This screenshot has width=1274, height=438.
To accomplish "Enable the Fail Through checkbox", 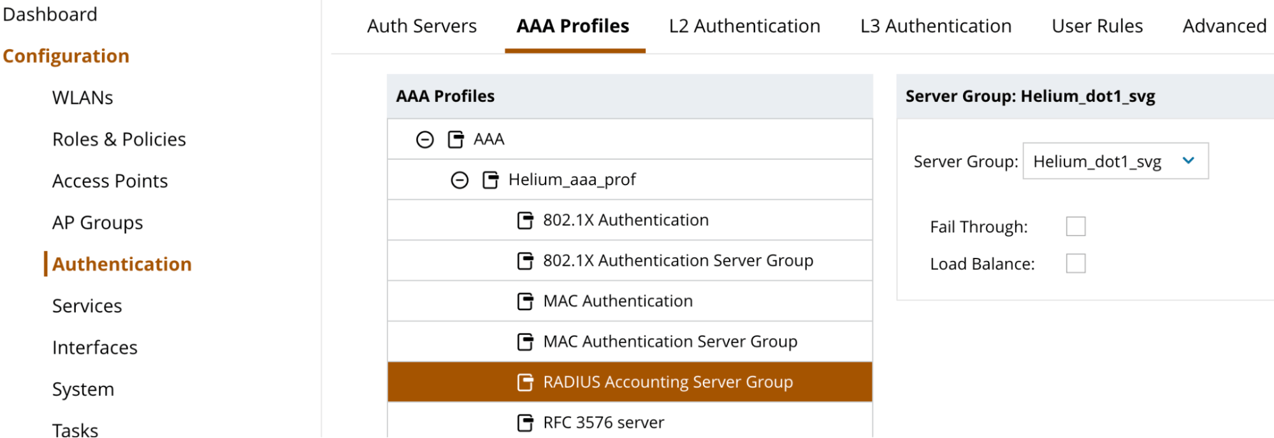I will pyautogui.click(x=1075, y=227).
